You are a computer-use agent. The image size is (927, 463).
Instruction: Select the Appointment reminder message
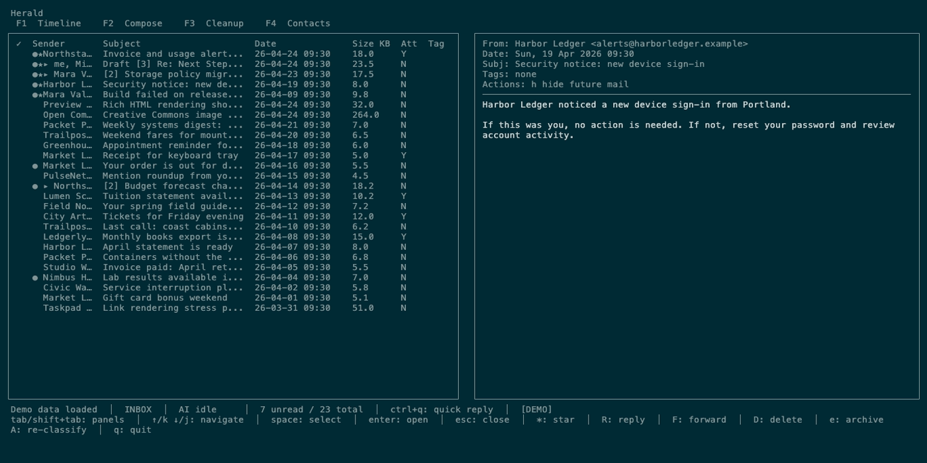click(233, 146)
